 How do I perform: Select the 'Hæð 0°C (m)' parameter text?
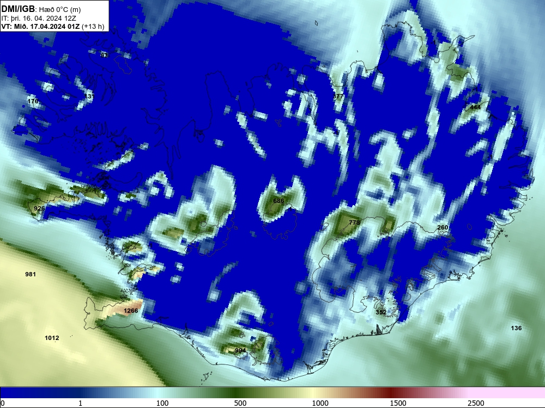point(60,10)
